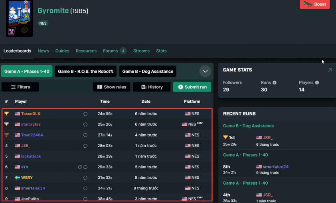This screenshot has height=203, width=336.
Task: Expand more categories chevron button
Action: 205,71
